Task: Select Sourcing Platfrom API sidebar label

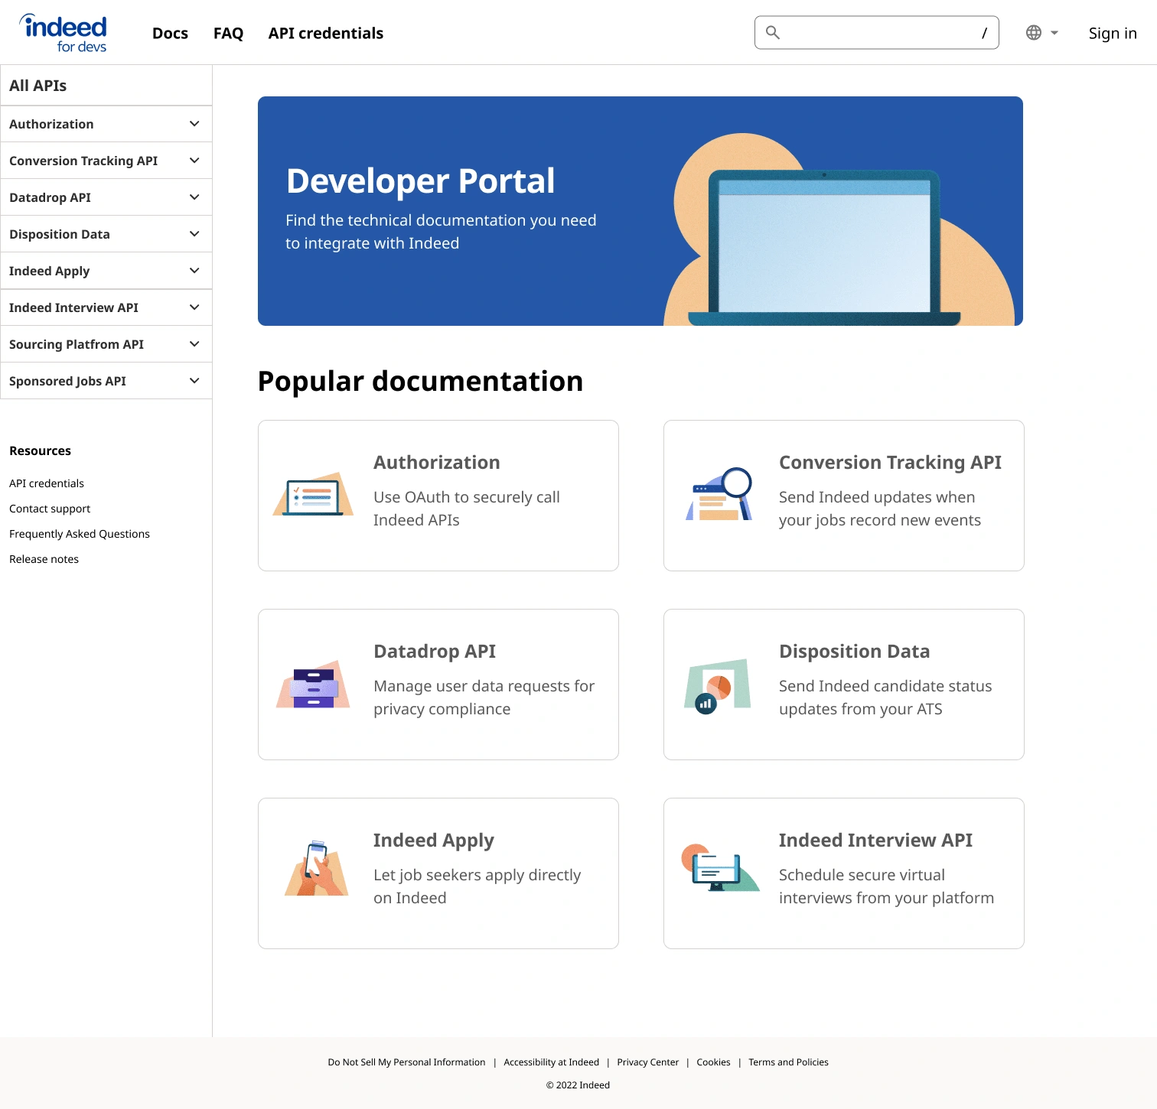Action: click(77, 344)
